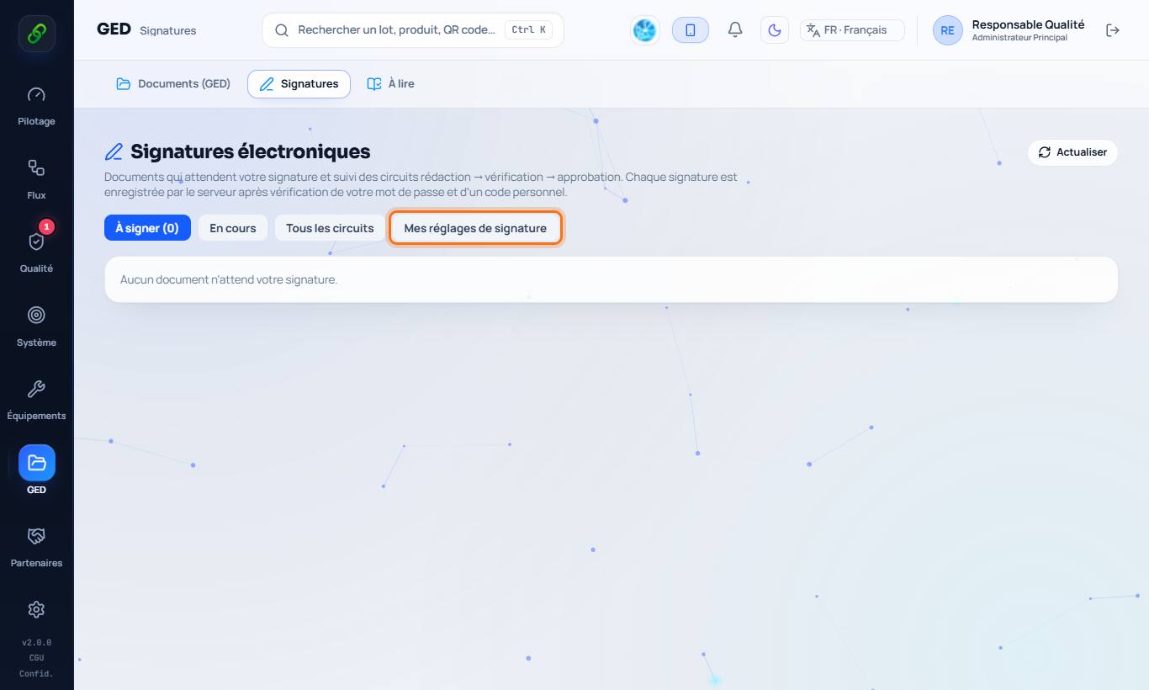Click the v2.0.0 version label
The width and height of the screenshot is (1149, 690).
tap(36, 643)
